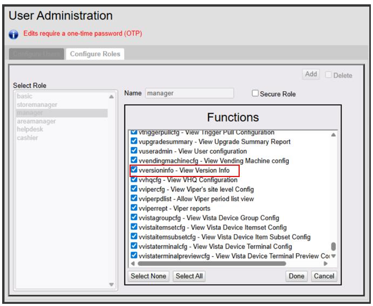Image resolution: width=373 pixels, height=306 pixels.
Task: Click the role list scroll down arrow
Action: (111, 284)
